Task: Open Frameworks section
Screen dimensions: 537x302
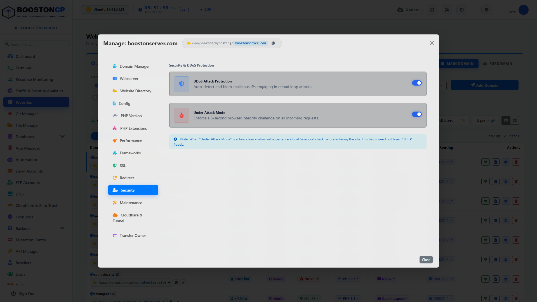Action: point(133,153)
